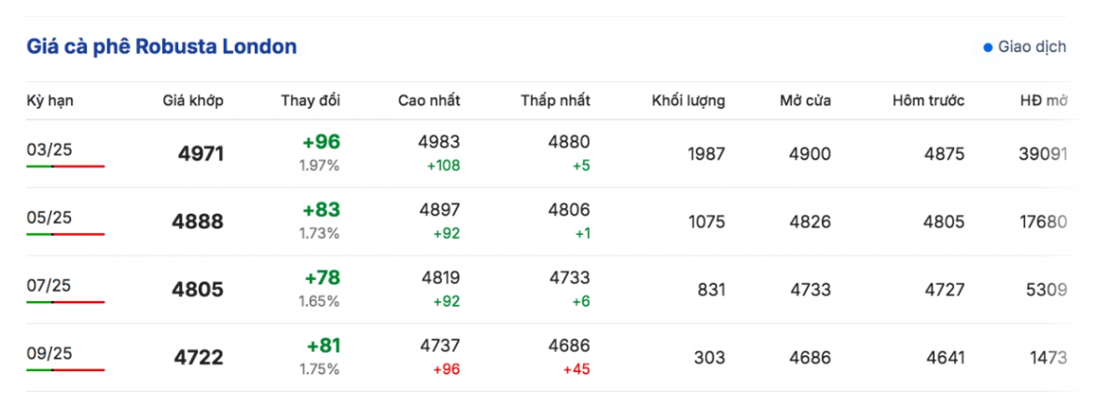
Task: Click the +96 change value
Action: tap(321, 142)
